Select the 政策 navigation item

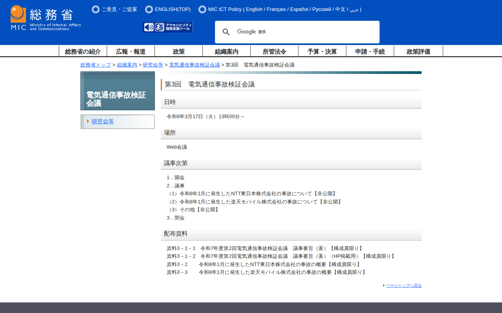point(178,51)
